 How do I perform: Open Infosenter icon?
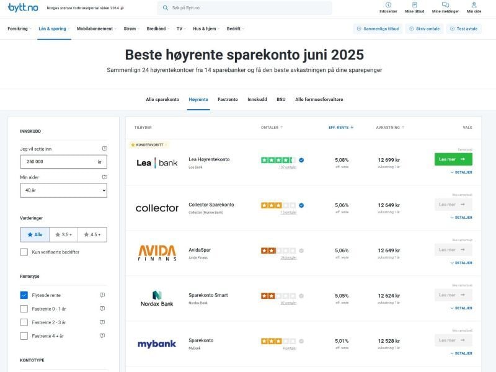(388, 5)
